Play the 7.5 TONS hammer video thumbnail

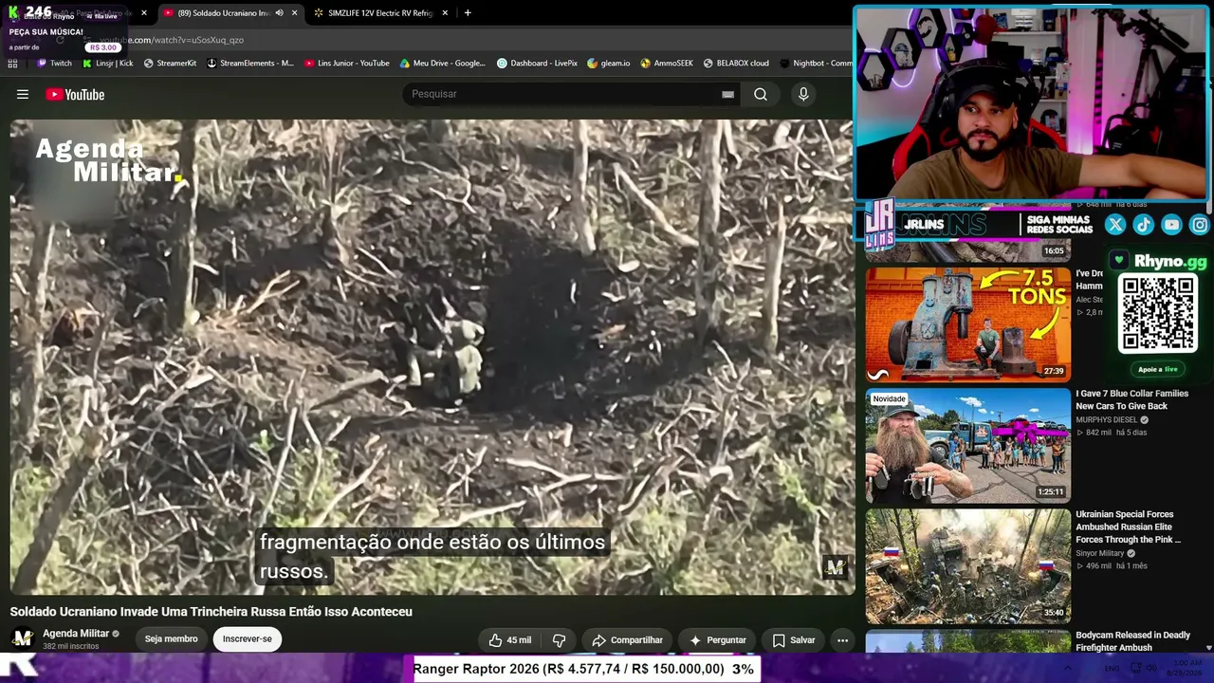967,323
